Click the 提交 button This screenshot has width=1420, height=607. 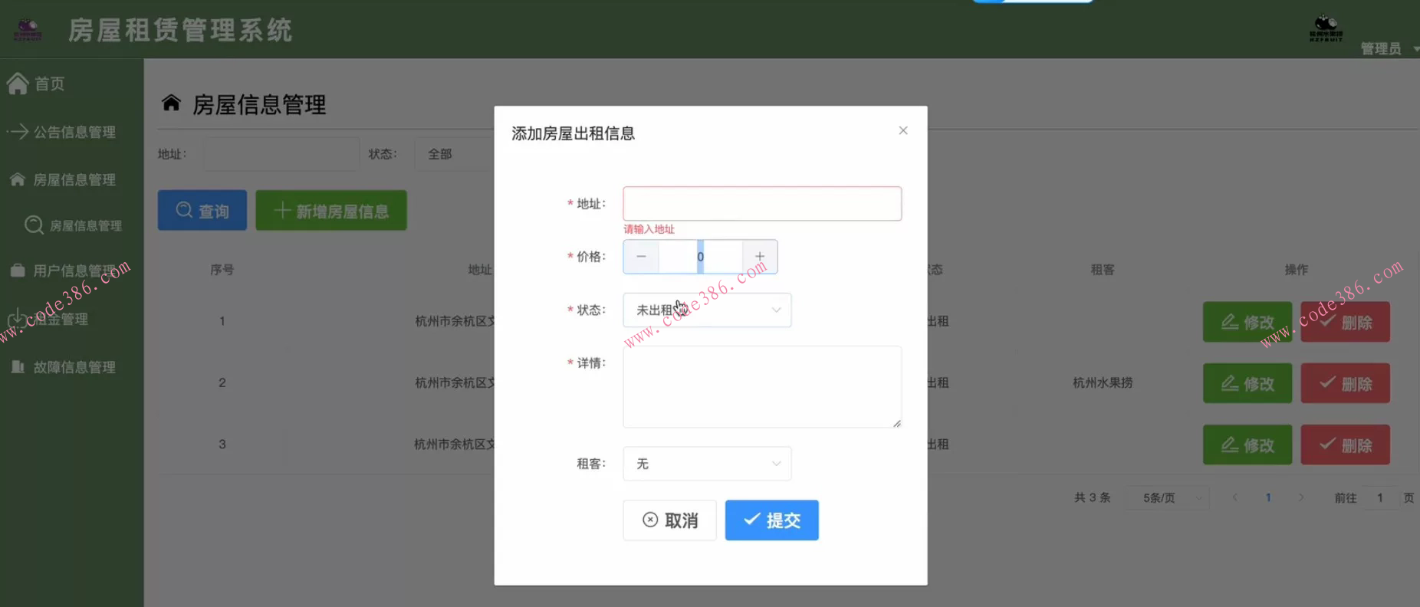pos(772,520)
